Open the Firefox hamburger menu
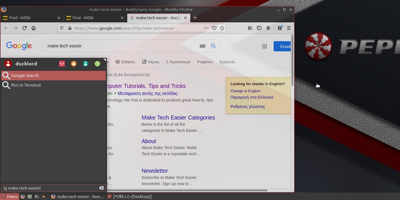This screenshot has height=200, width=400. pos(289,28)
